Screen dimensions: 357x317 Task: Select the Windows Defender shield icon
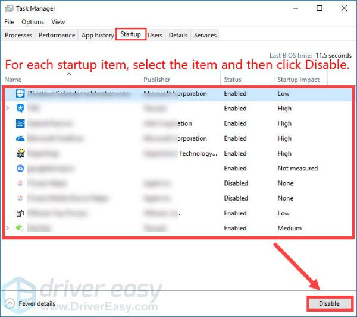click(x=20, y=94)
